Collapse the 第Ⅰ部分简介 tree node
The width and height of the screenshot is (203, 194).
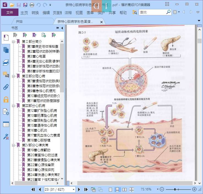pyautogui.click(x=13, y=42)
